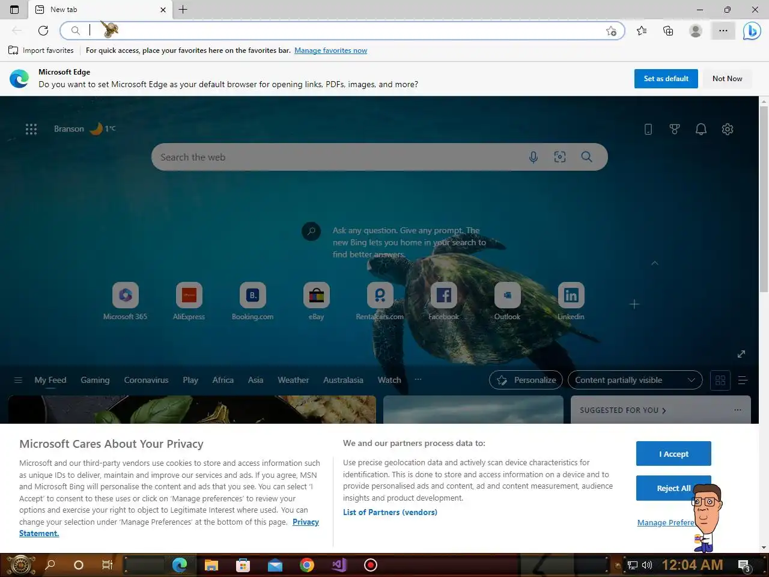
Task: Open AliExpress quick link
Action: coord(189,301)
